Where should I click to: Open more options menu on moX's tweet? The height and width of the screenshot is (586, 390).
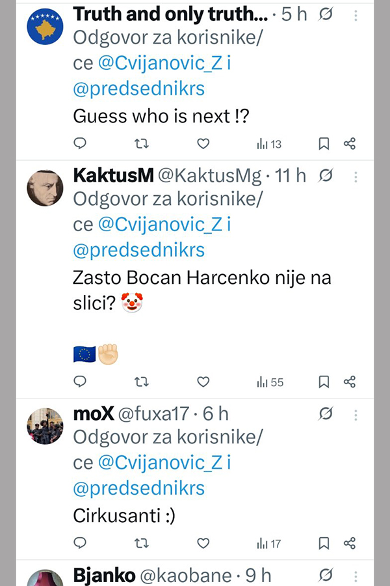click(356, 413)
